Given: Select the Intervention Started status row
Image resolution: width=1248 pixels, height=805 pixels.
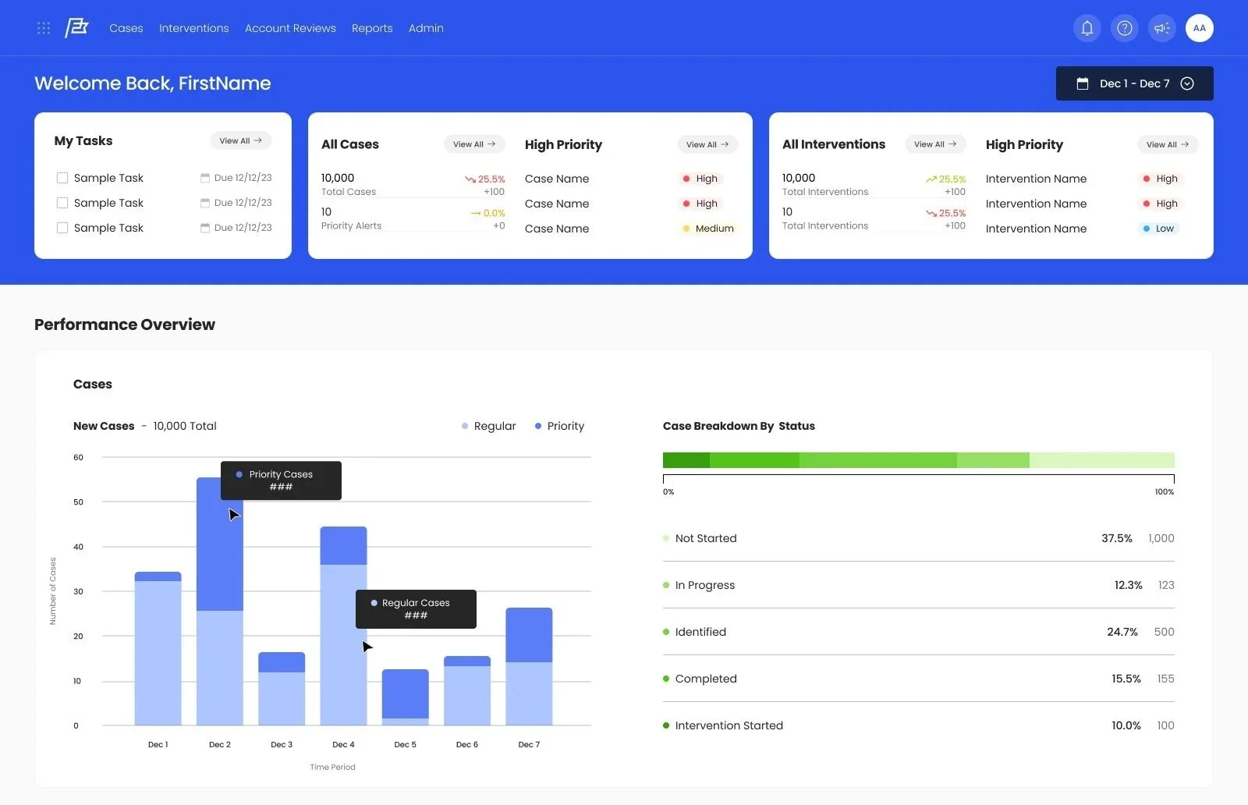Looking at the screenshot, I should [919, 725].
